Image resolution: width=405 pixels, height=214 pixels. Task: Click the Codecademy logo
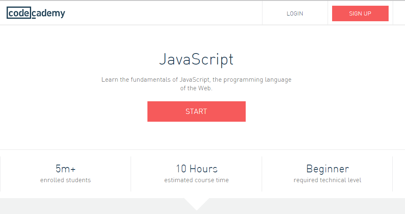tap(36, 13)
